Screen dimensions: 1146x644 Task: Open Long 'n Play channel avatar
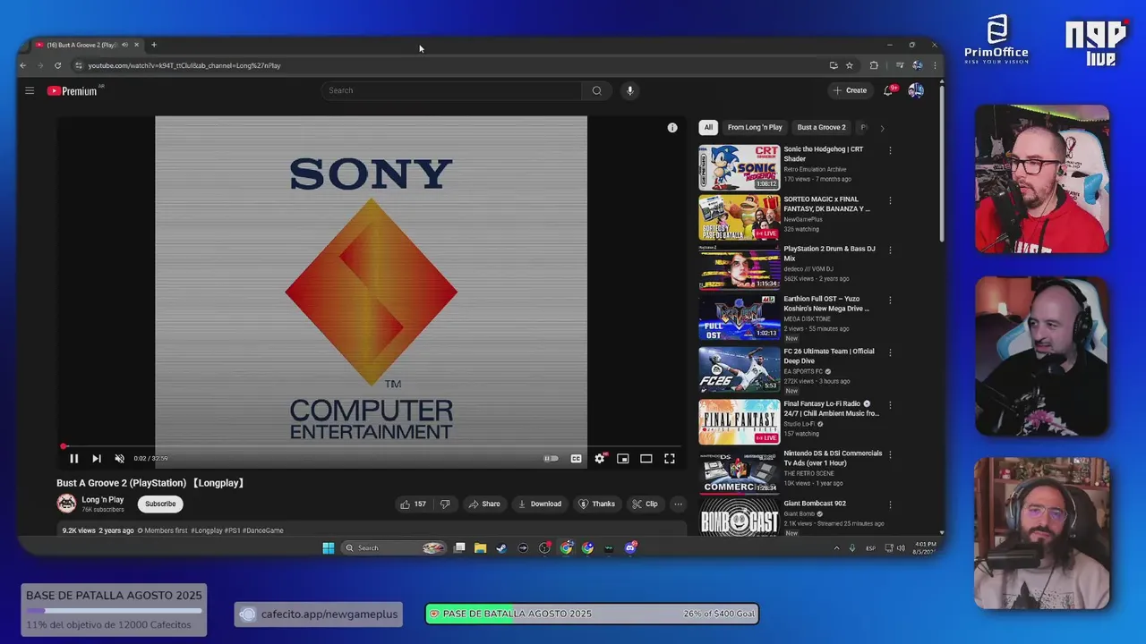pyautogui.click(x=66, y=504)
